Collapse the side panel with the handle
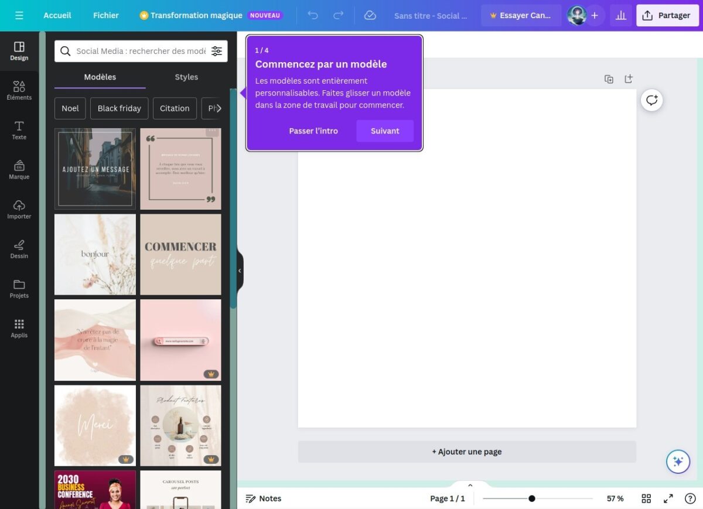703x509 pixels. 240,271
